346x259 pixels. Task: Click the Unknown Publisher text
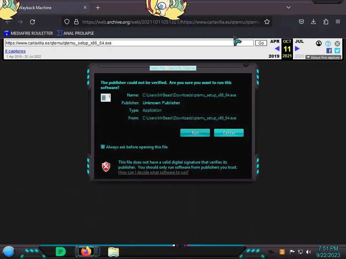pos(161,103)
